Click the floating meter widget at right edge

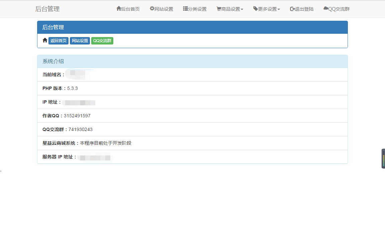click(383, 159)
